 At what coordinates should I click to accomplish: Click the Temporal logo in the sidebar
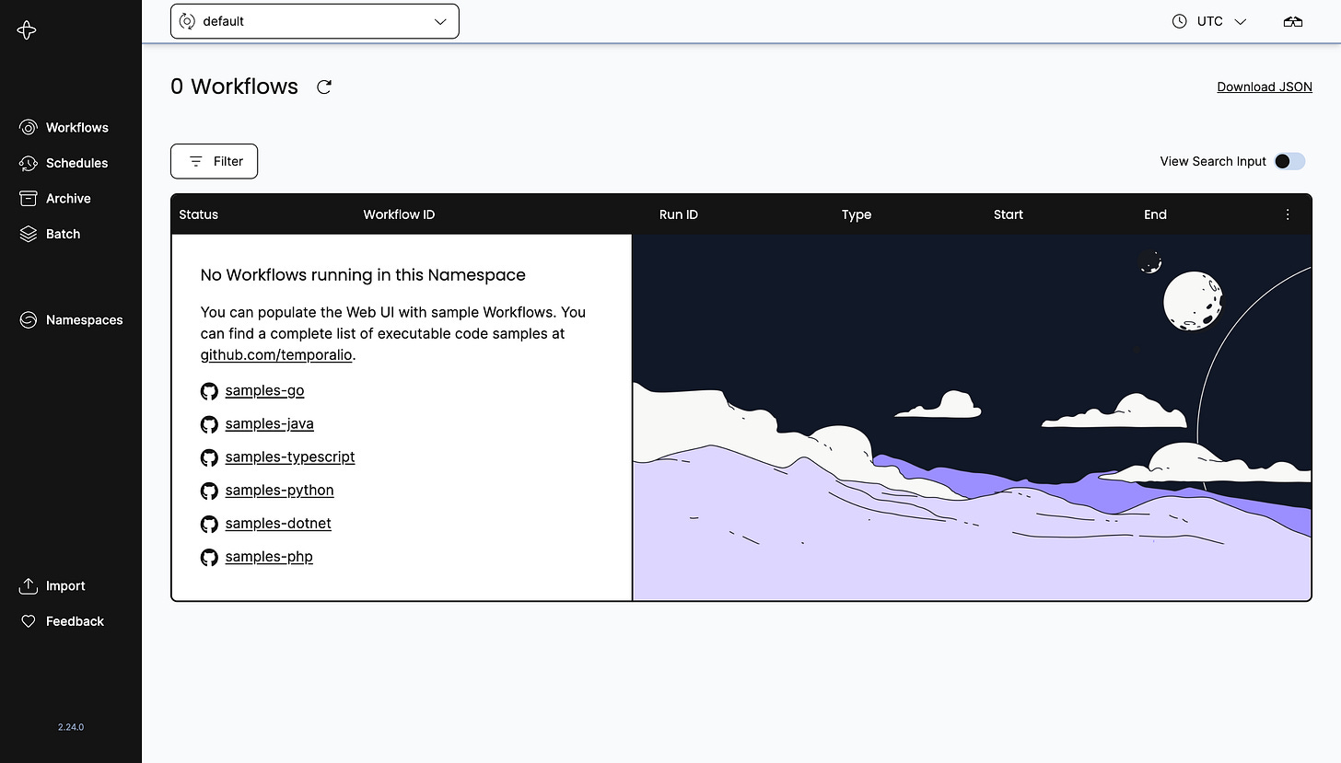pyautogui.click(x=27, y=29)
